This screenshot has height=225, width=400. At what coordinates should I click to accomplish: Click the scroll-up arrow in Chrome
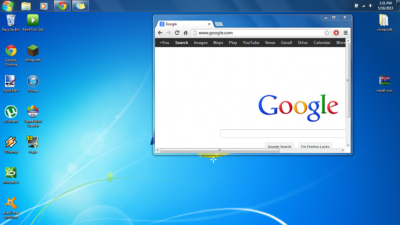tap(348, 41)
